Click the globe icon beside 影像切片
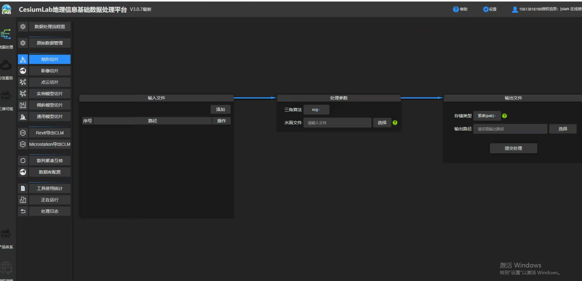 click(x=23, y=71)
